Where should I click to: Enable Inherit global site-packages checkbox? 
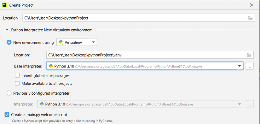[x=17, y=75]
